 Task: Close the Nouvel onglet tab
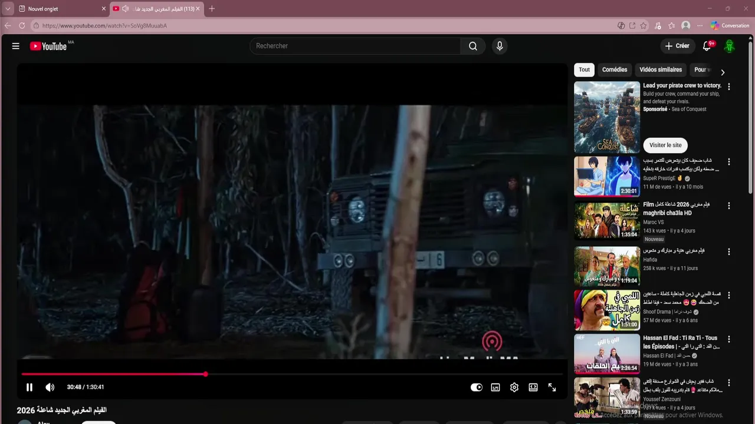[104, 9]
